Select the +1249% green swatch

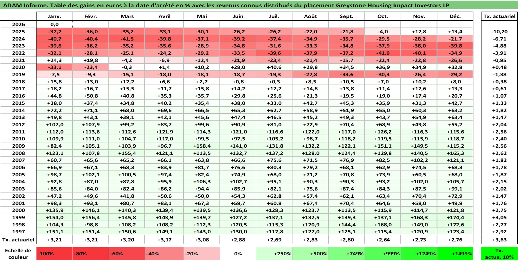tap(419, 254)
